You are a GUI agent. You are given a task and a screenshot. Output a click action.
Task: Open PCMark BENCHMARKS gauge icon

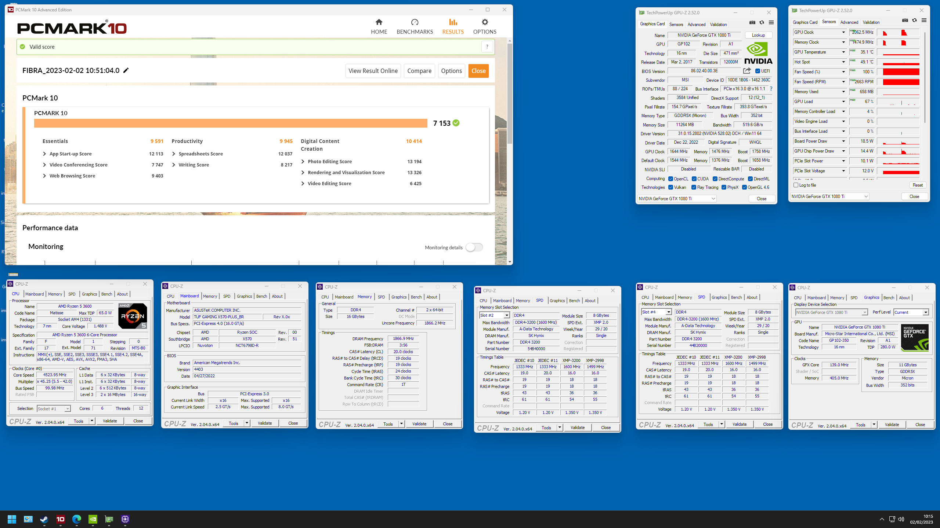[415, 22]
